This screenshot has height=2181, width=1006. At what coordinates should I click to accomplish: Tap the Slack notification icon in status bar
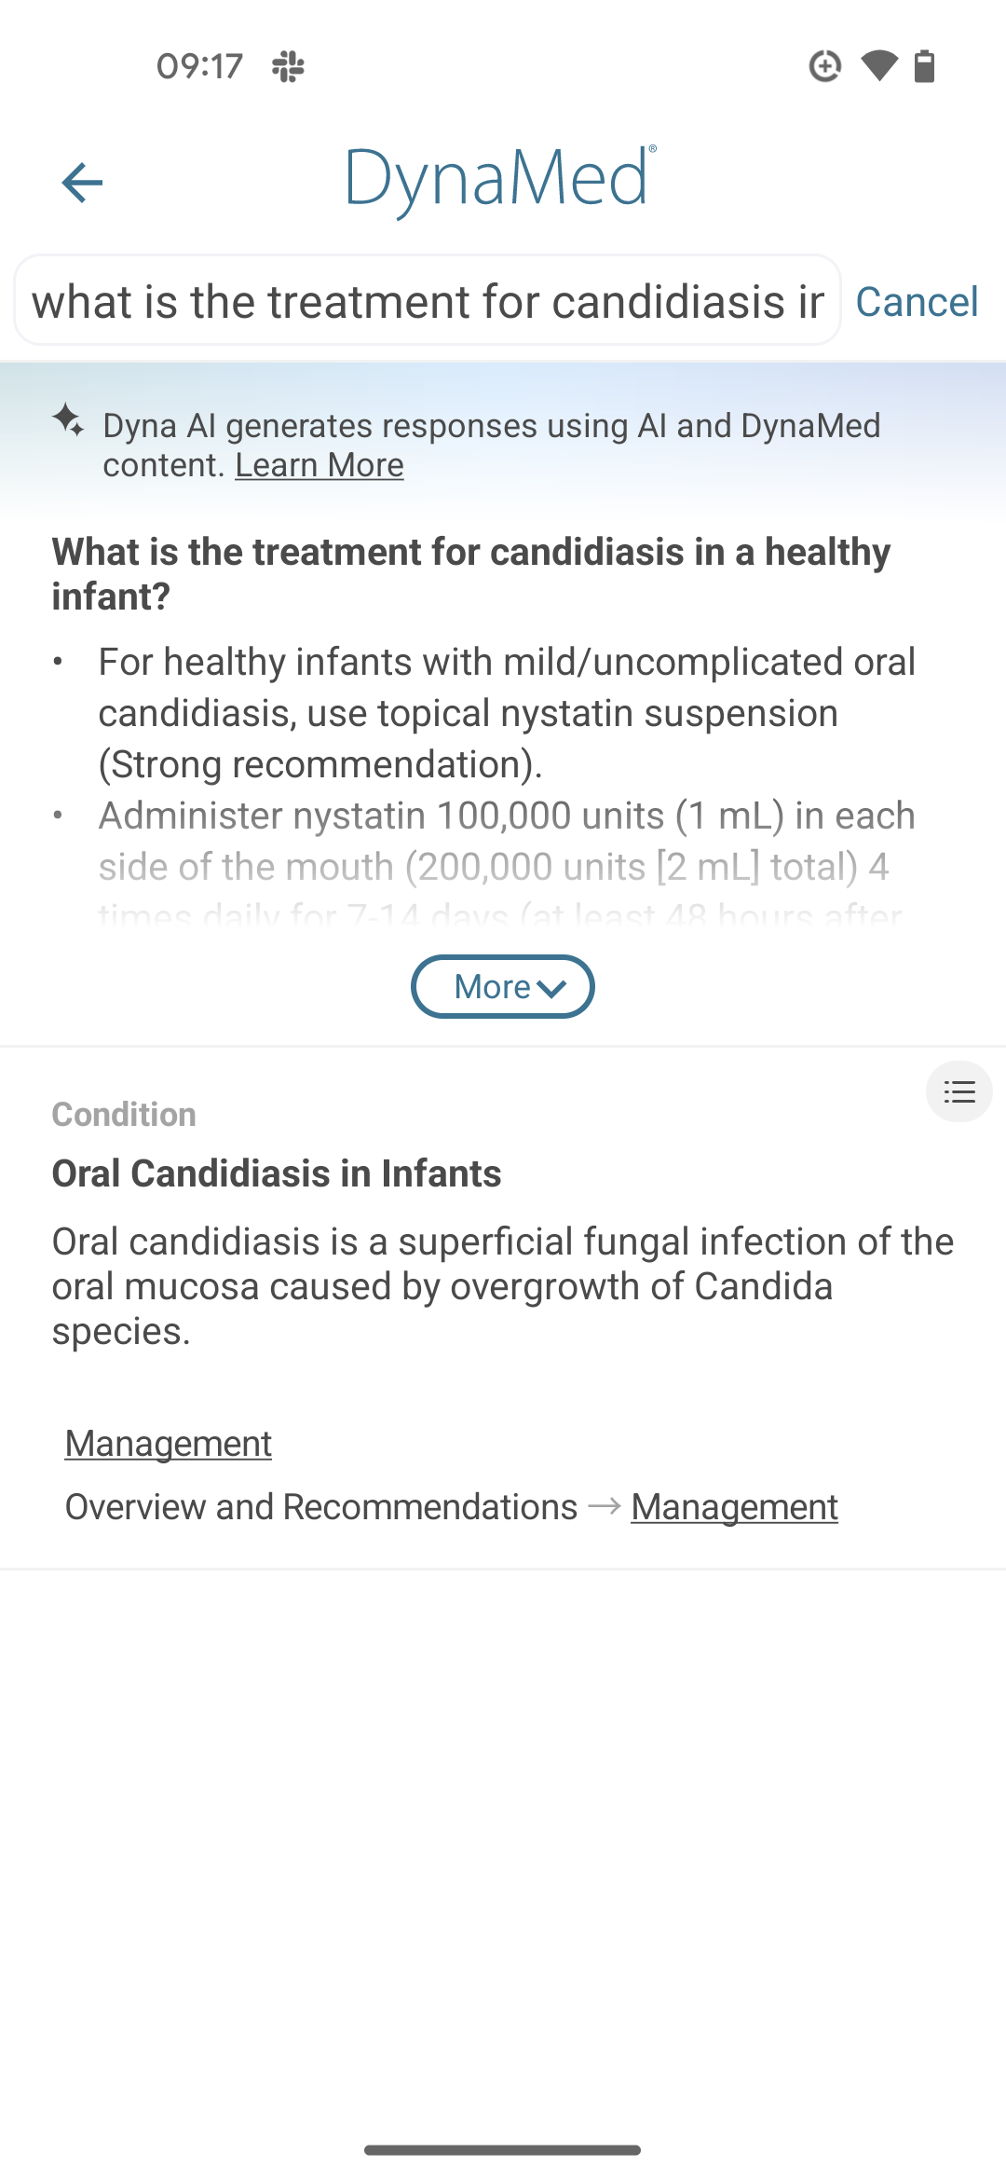coord(289,67)
